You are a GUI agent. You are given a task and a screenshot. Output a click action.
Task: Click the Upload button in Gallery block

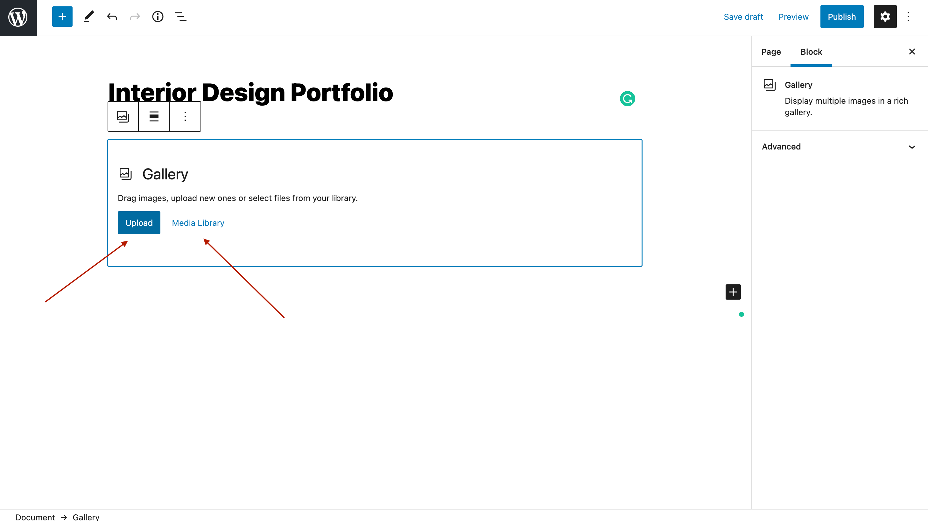pos(138,223)
